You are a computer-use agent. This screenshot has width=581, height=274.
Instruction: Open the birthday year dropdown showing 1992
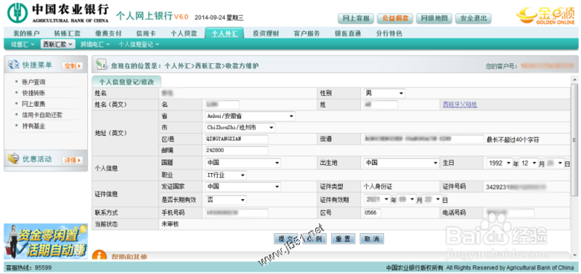[499, 163]
